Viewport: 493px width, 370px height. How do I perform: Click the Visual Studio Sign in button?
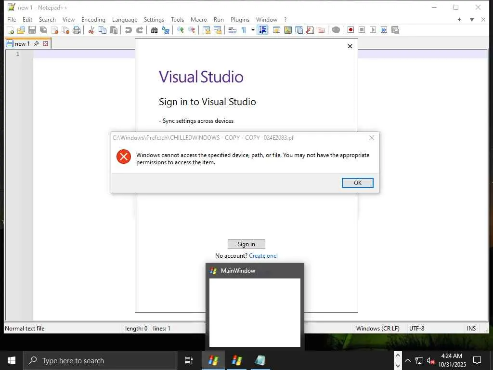pos(246,244)
